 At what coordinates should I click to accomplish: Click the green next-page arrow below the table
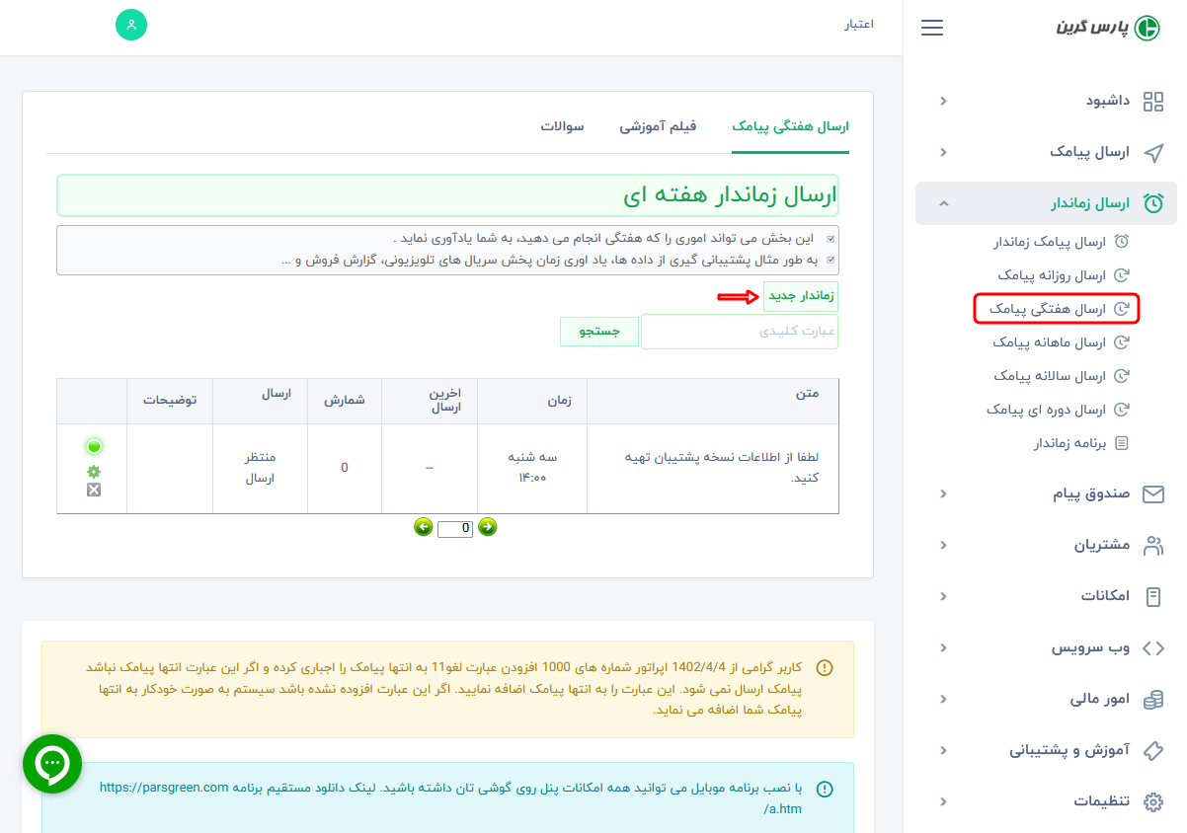pyautogui.click(x=487, y=528)
